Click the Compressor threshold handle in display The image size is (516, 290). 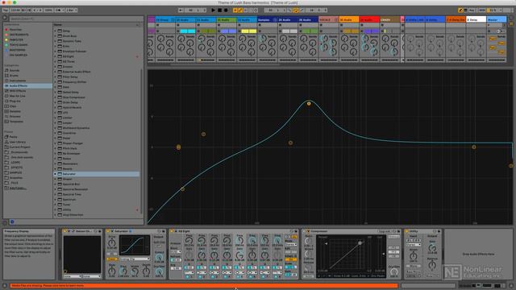(x=360, y=243)
